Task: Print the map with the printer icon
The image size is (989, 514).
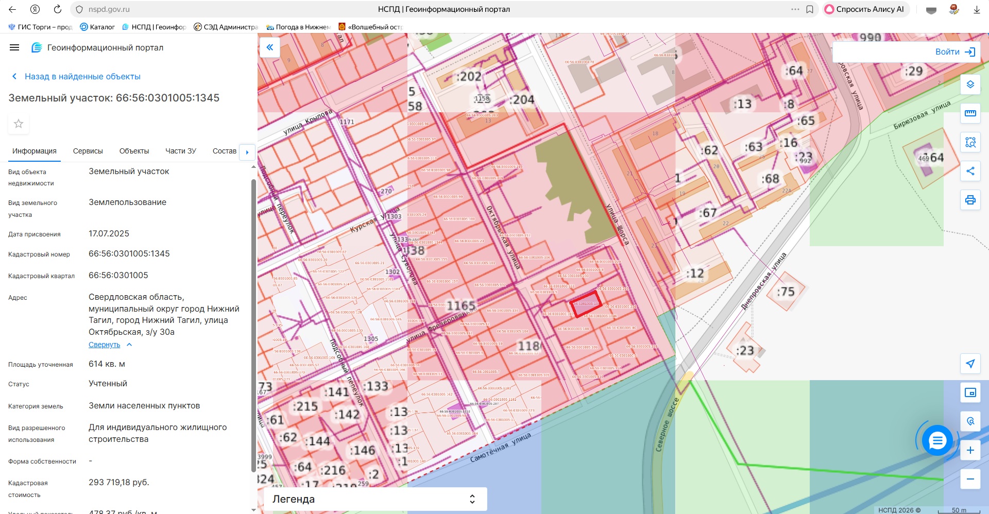Action: (x=970, y=200)
